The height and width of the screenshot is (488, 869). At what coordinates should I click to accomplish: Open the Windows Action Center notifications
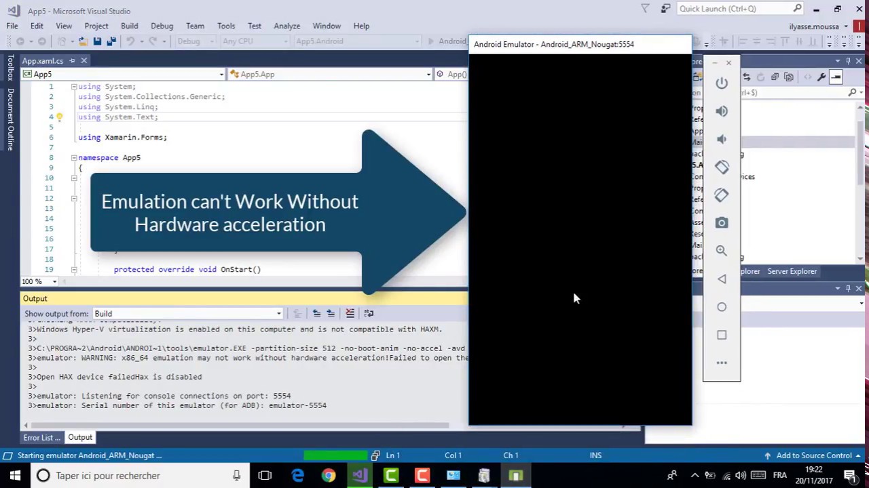[x=850, y=475]
